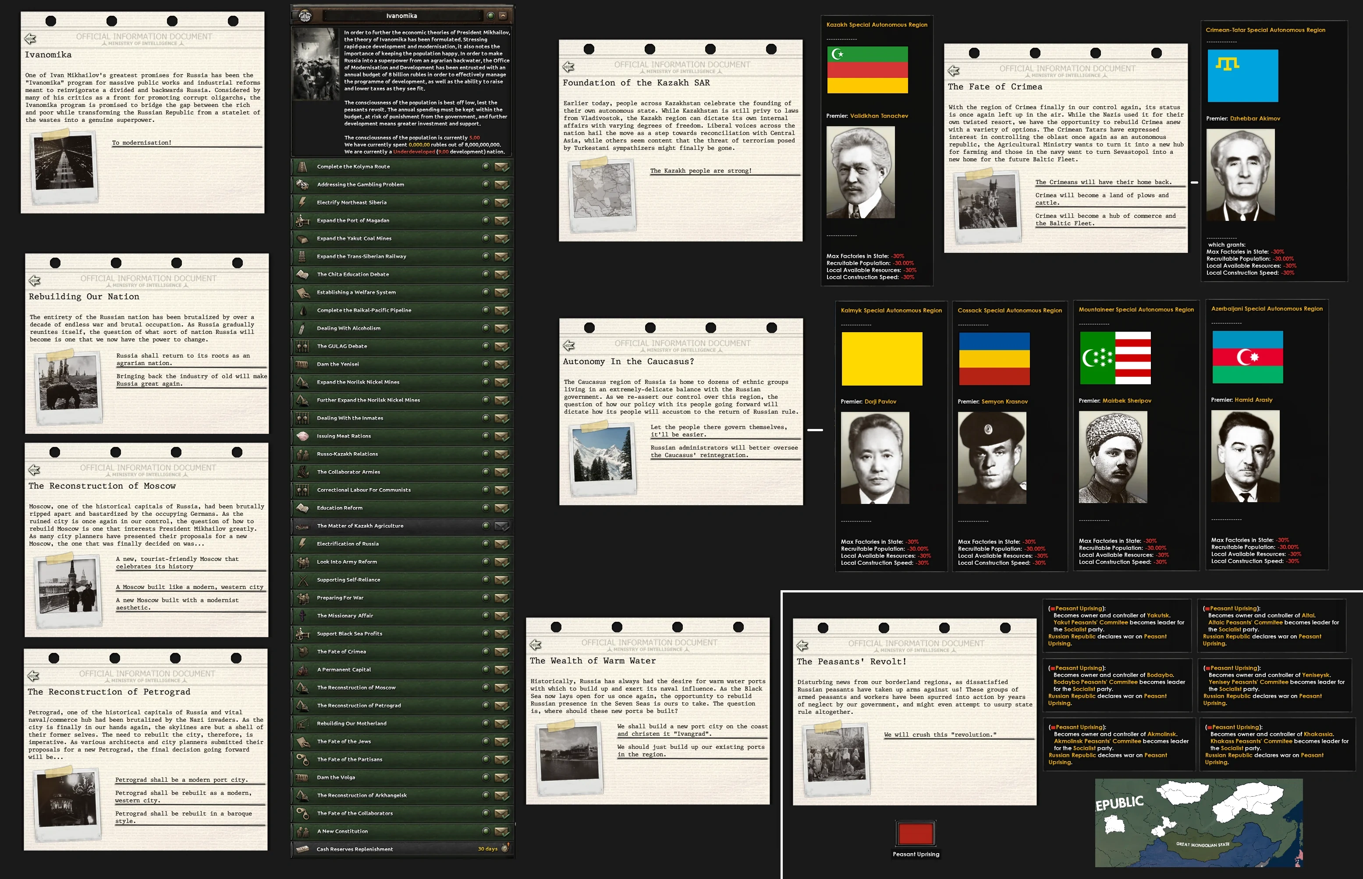Choose 'We will crush this "revolution."'
1363x879 pixels.
point(940,734)
